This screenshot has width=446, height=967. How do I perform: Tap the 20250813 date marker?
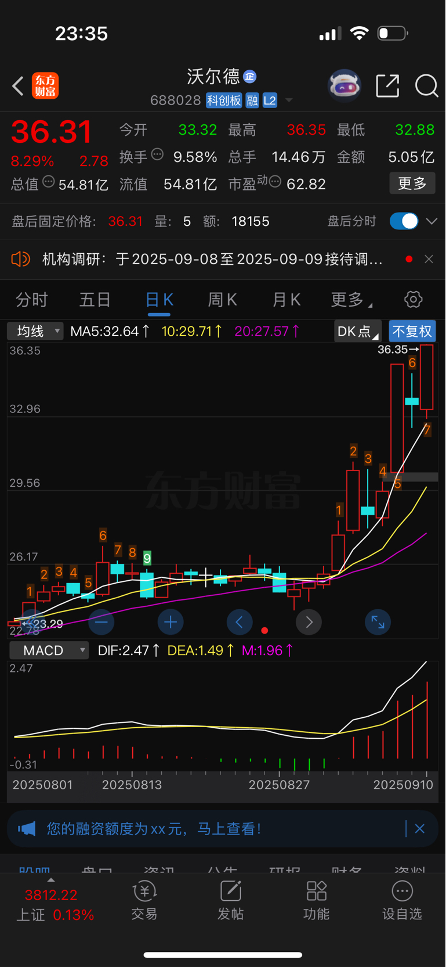pos(132,785)
